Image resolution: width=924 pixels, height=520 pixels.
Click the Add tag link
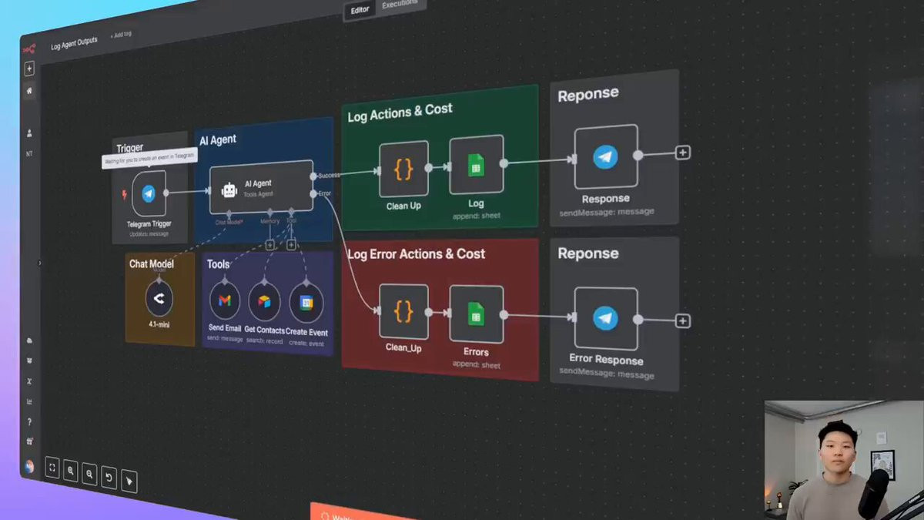coord(121,35)
